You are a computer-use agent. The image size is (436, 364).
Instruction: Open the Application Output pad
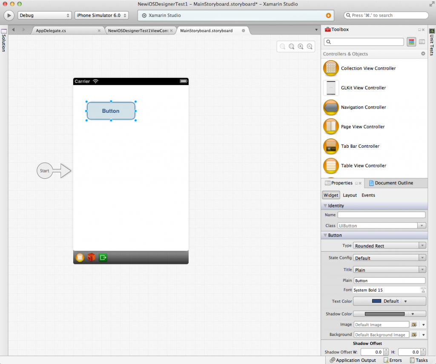click(x=353, y=360)
